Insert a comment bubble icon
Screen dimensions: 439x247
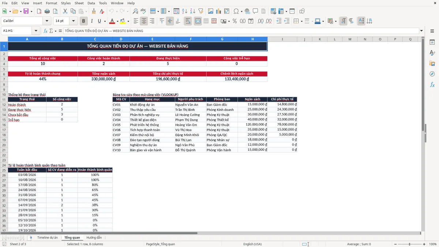255,11
